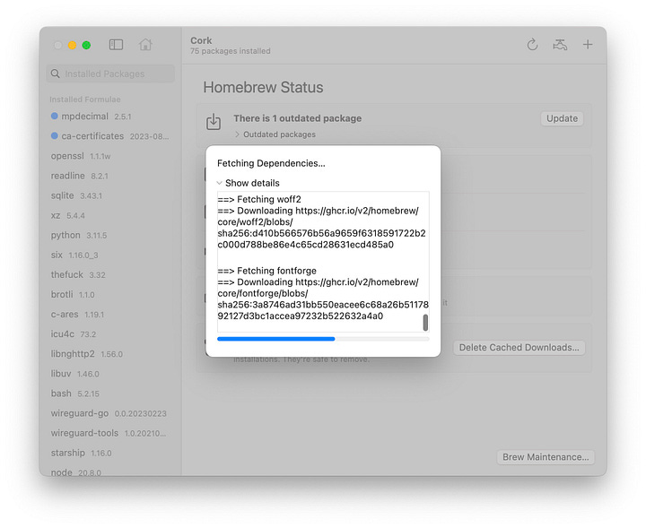
Task: Select readline 8.2.1 package
Action: coord(110,176)
